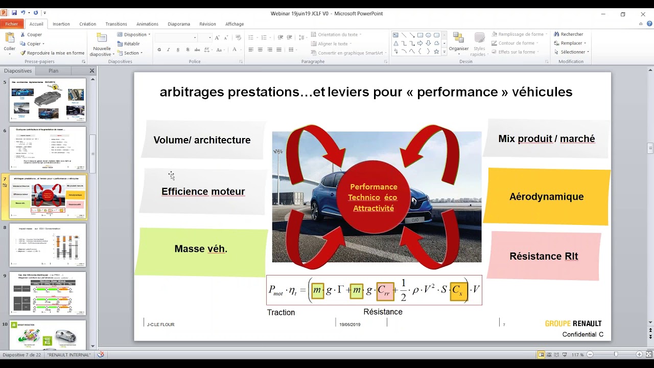
Task: Click the Save icon in quick access toolbar
Action: 14,13
